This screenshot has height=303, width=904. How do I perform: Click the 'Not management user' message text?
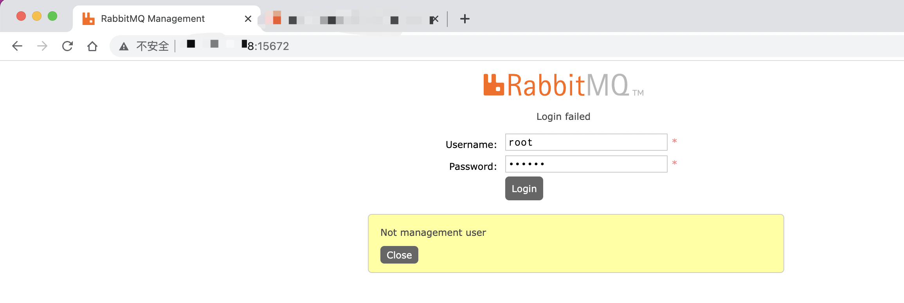433,232
